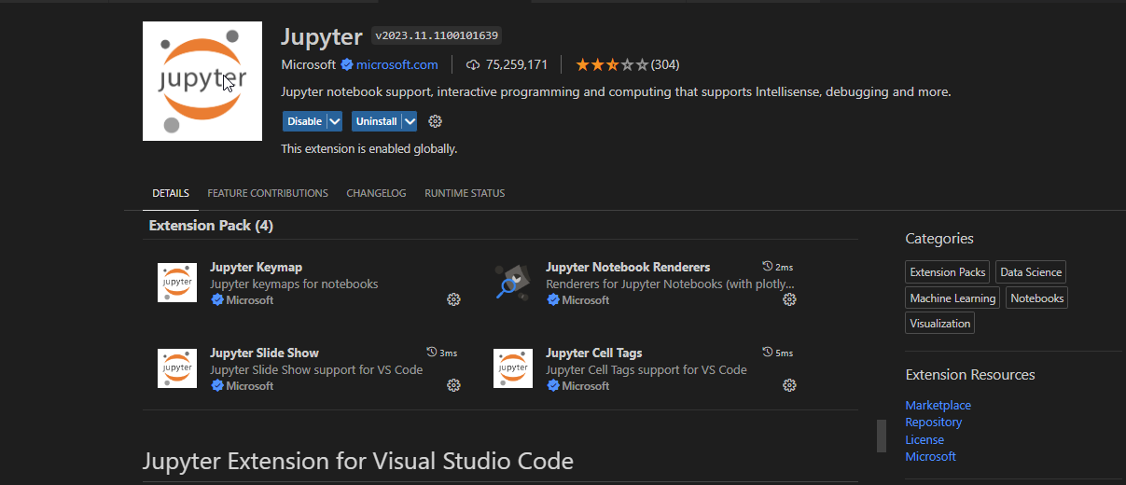Select the Data Science category tag

[x=1030, y=272]
